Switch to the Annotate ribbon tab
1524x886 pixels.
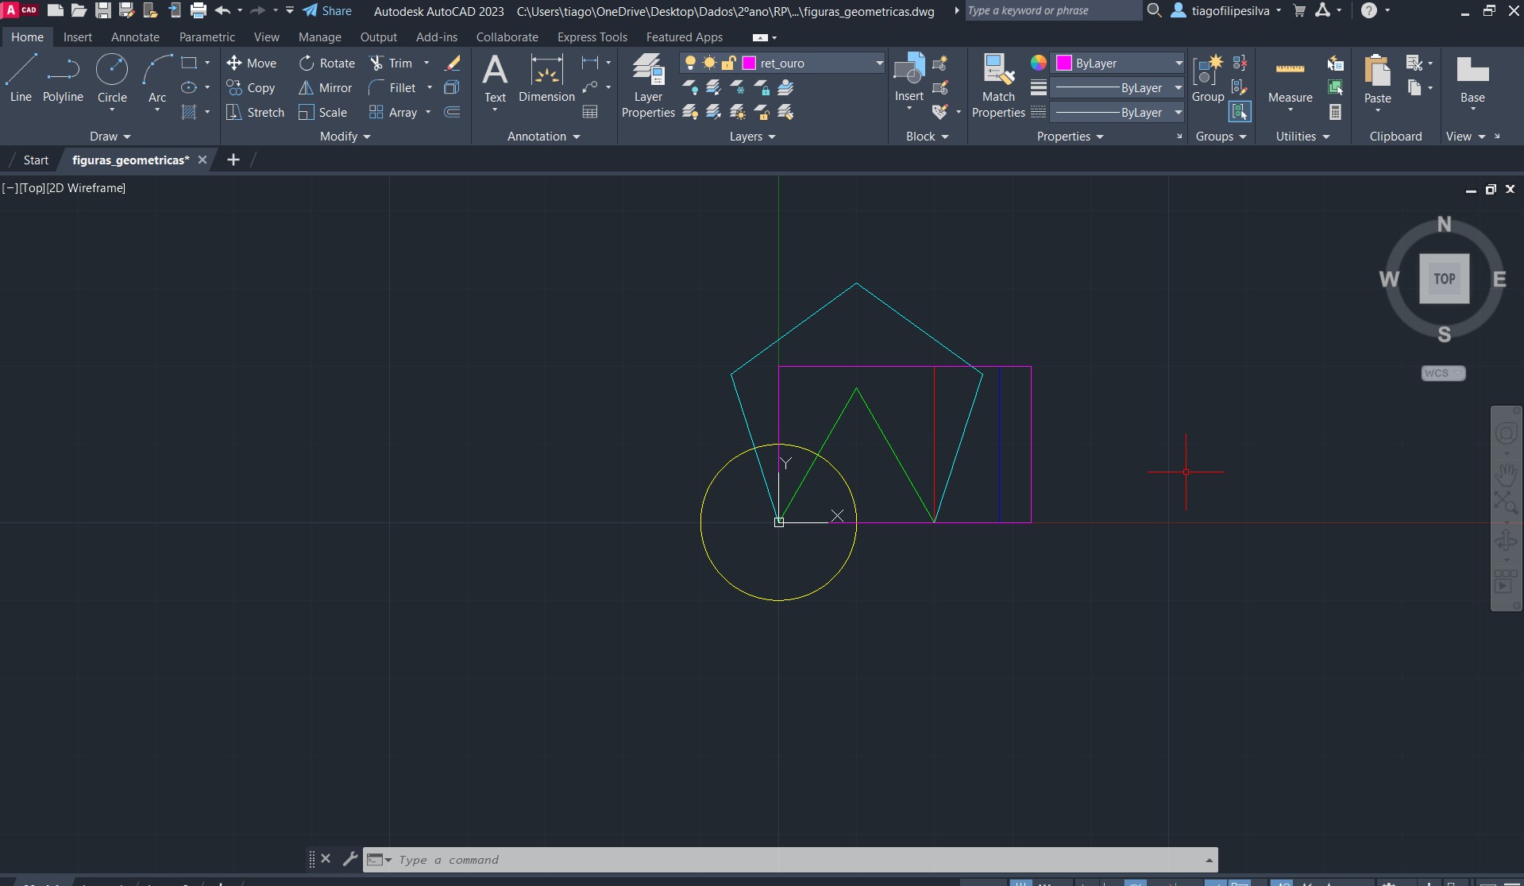(x=135, y=37)
